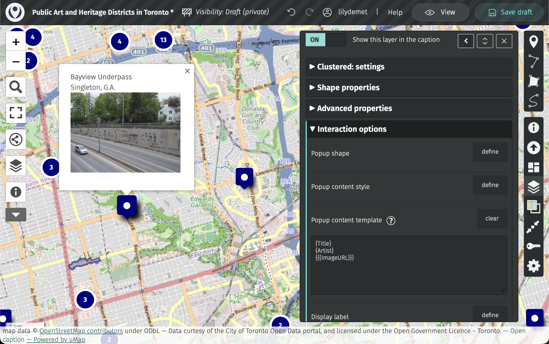Screen dimensions: 549x344
Task: Select the draw marker tool
Action: (x=533, y=42)
